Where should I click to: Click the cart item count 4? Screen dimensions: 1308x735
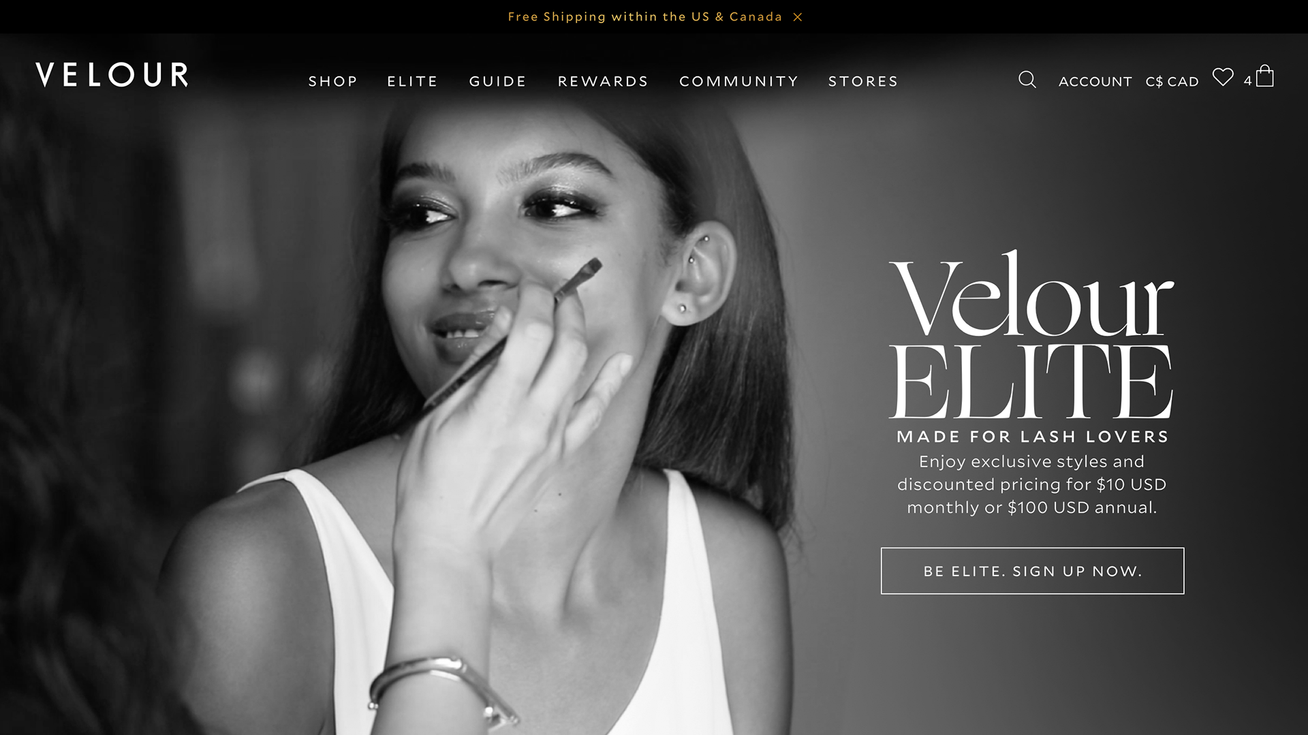1247,81
